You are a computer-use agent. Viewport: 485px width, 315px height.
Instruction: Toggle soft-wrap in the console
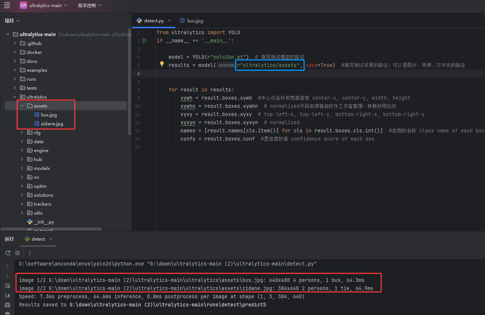[x=7, y=286]
